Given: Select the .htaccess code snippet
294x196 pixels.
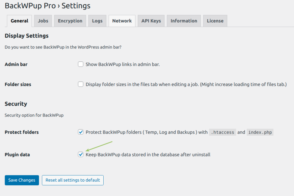Looking at the screenshot, I should click(222, 132).
